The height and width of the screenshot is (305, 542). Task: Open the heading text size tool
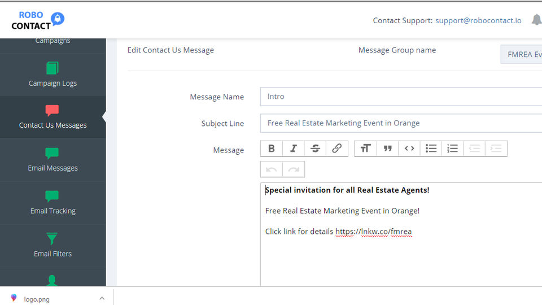tap(365, 149)
